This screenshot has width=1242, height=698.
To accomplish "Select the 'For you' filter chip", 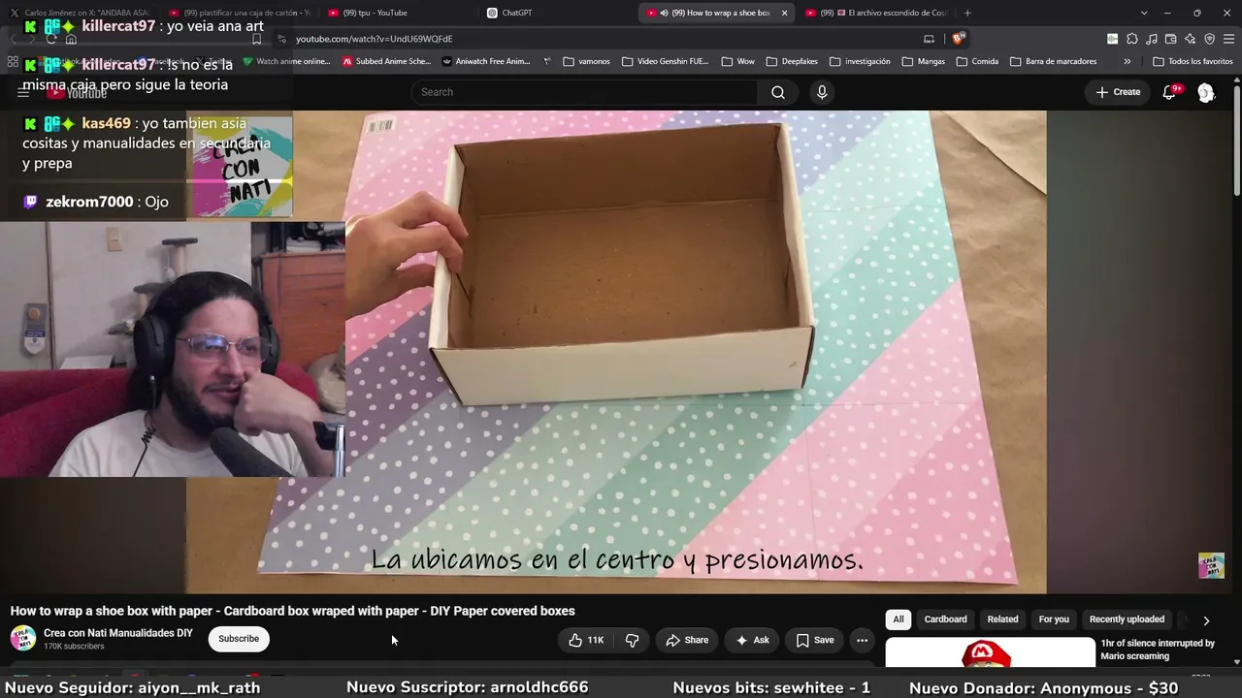I will click(1054, 619).
